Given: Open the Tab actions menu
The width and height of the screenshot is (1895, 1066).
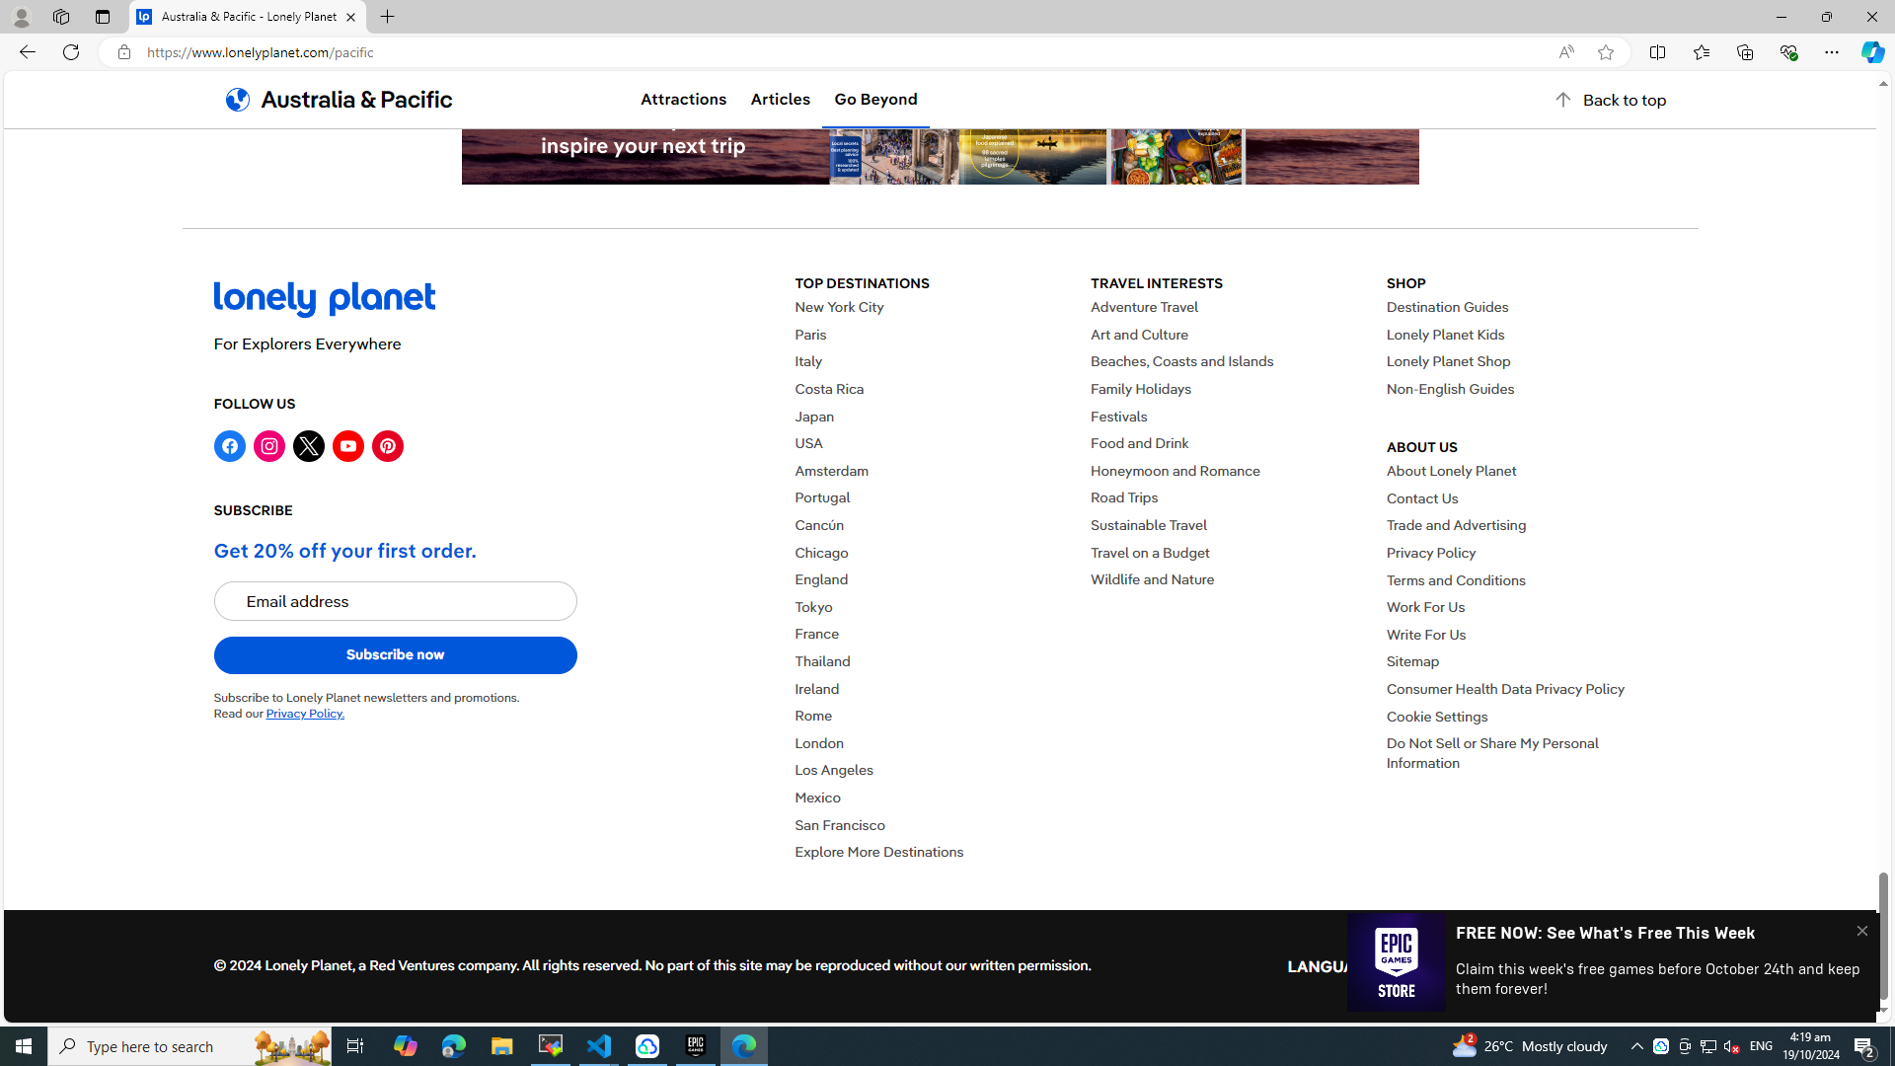Looking at the screenshot, I should 102,17.
